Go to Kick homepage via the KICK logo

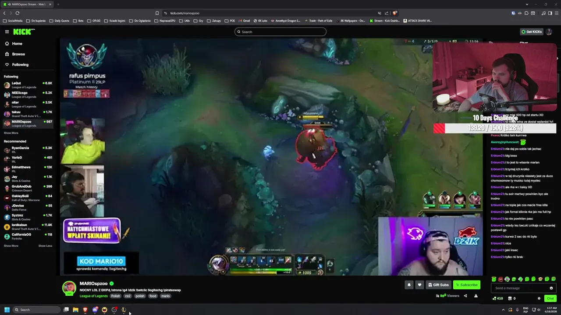(24, 31)
